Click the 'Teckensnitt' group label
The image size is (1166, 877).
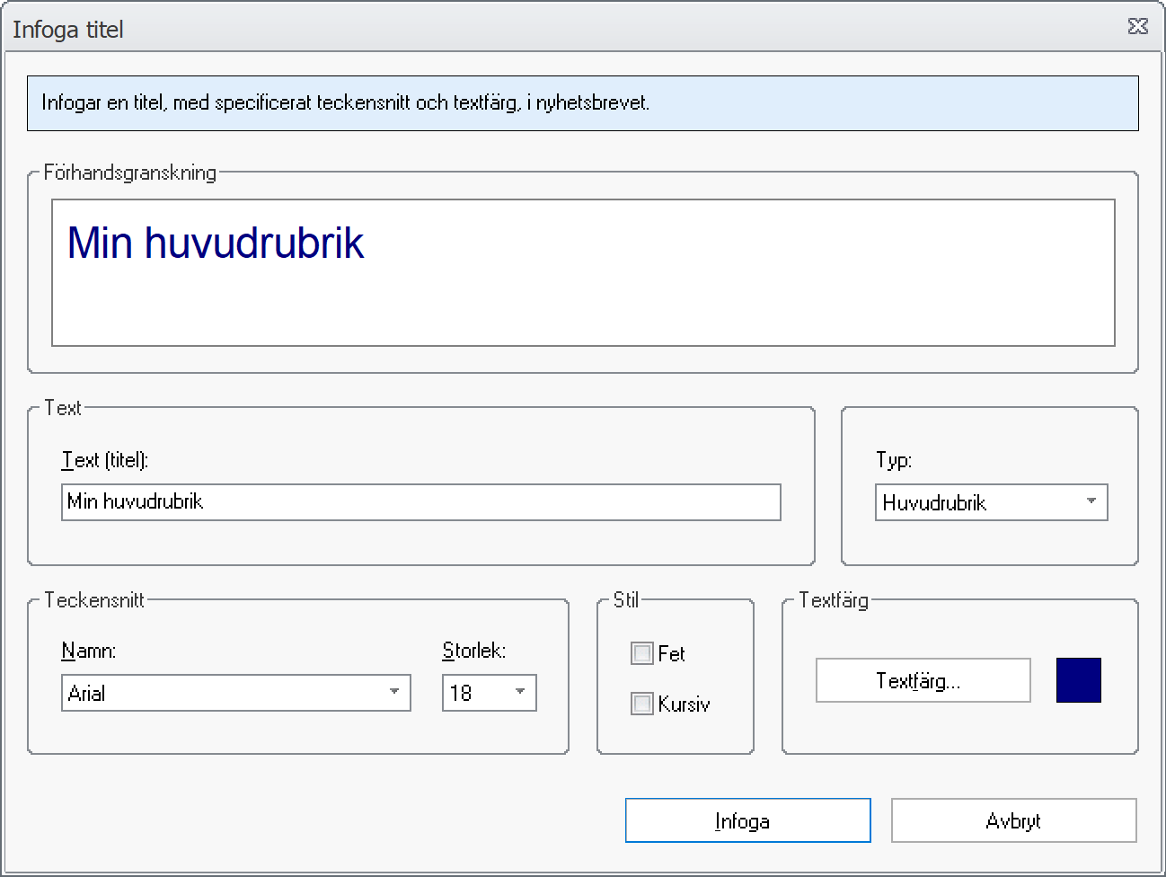coord(94,600)
